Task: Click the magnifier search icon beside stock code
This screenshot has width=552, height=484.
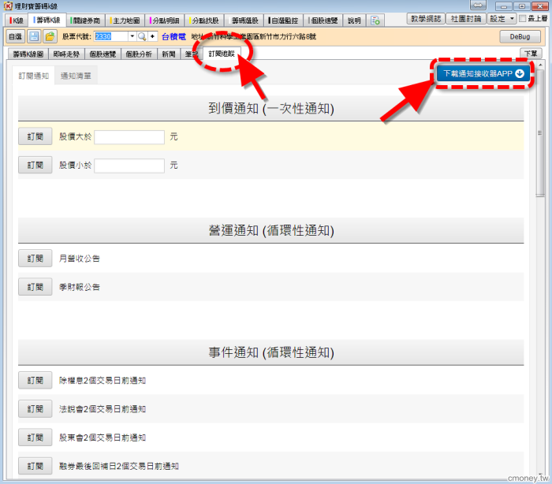Action: (142, 36)
